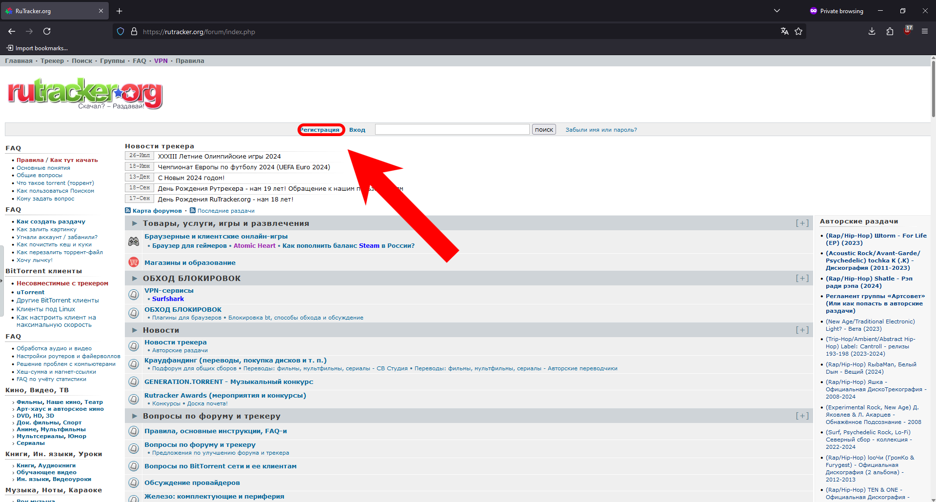Toggle [+] on Товары, услуги, игры header
Viewport: 936px width, 502px height.
(802, 223)
